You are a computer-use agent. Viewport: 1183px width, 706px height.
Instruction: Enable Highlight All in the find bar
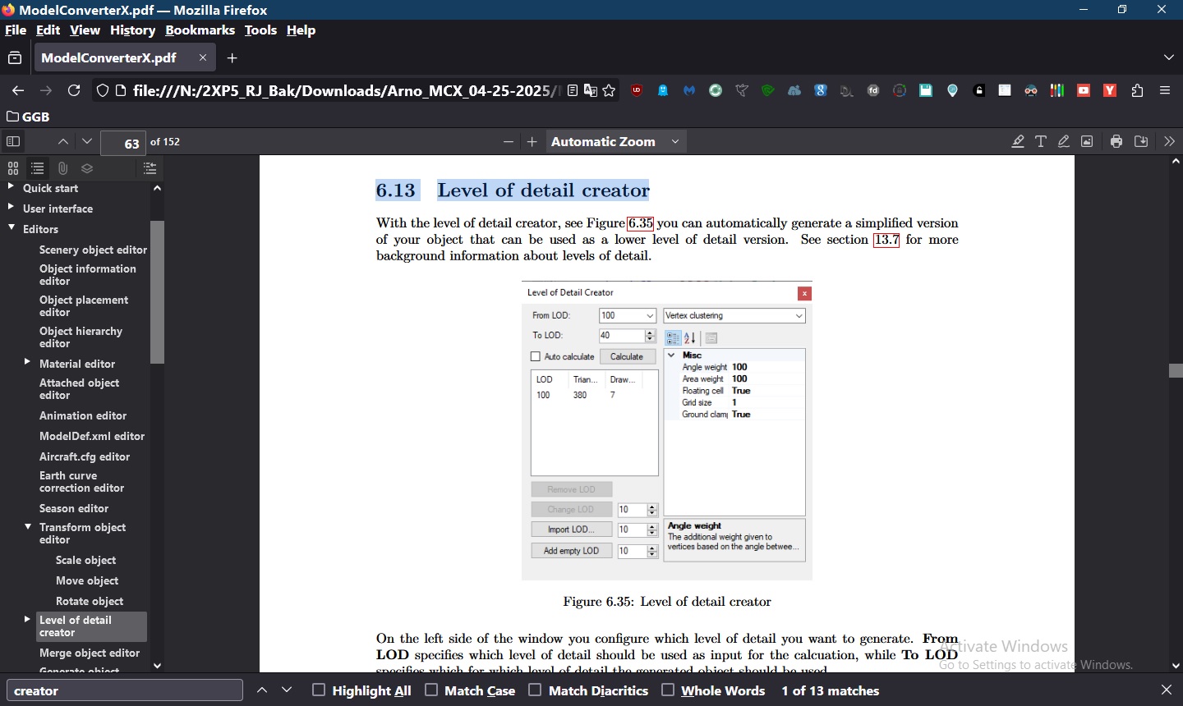click(318, 690)
